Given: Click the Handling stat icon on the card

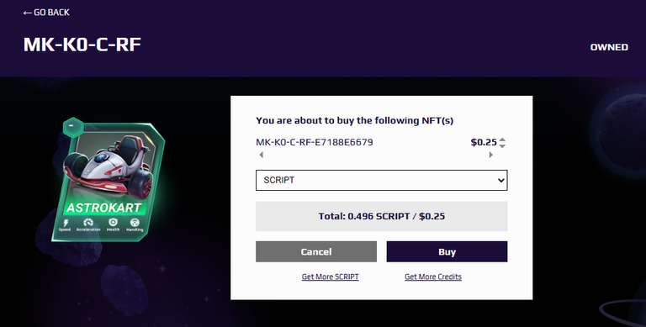Looking at the screenshot, I should pyautogui.click(x=135, y=224).
